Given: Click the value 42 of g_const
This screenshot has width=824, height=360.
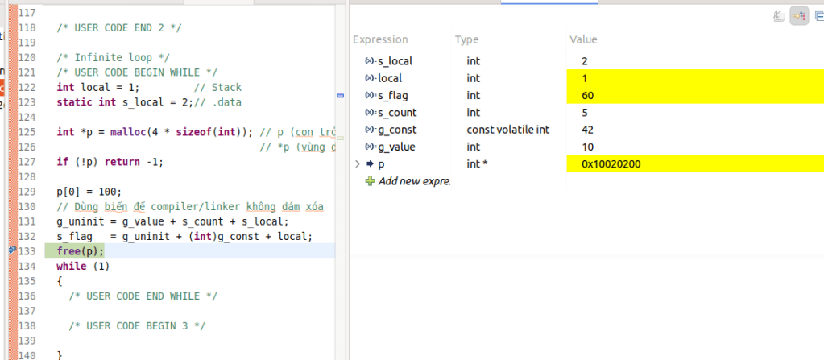Looking at the screenshot, I should click(587, 130).
